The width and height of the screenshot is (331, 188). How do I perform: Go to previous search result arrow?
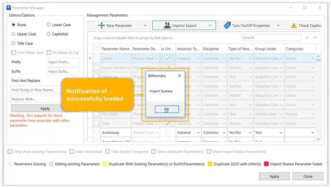click(x=307, y=38)
